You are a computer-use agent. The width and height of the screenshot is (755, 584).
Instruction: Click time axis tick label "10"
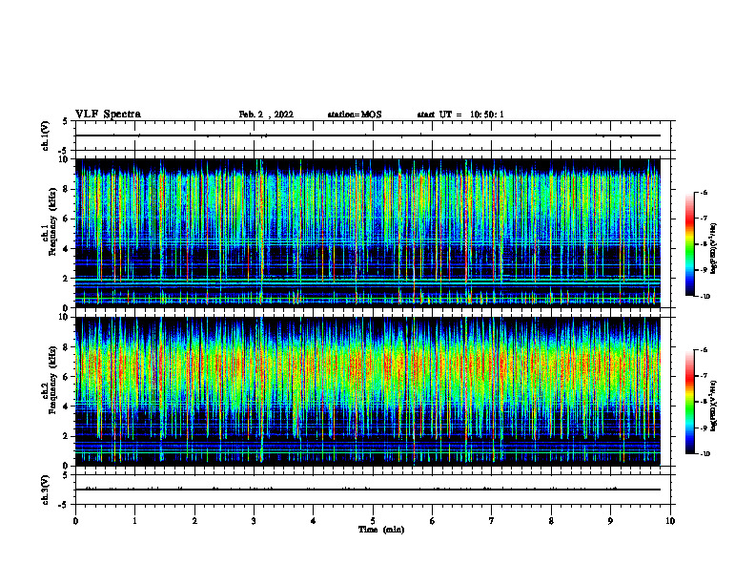click(x=670, y=521)
